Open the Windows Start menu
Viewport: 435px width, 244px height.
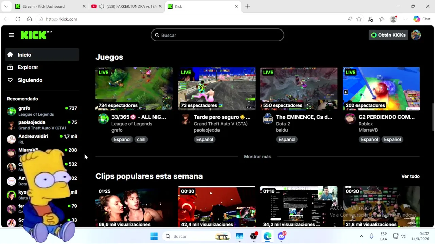tap(154, 236)
